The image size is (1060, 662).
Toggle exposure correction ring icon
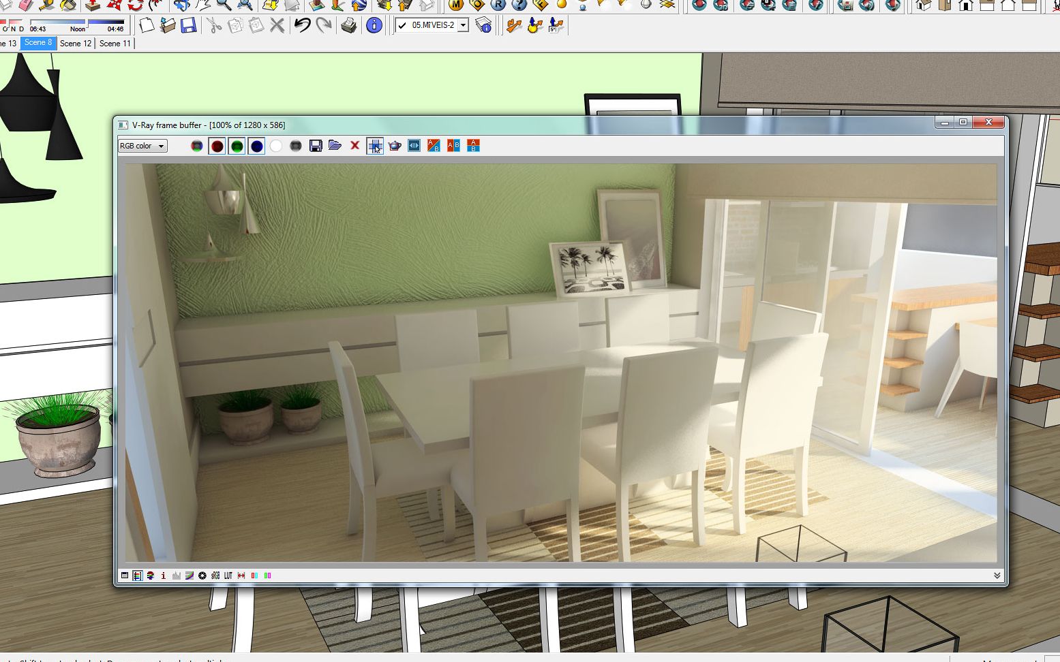tap(202, 576)
